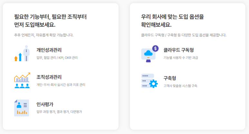Click the 구축형 server and gear icon
Screen dimensions: 249x134
(149, 81)
